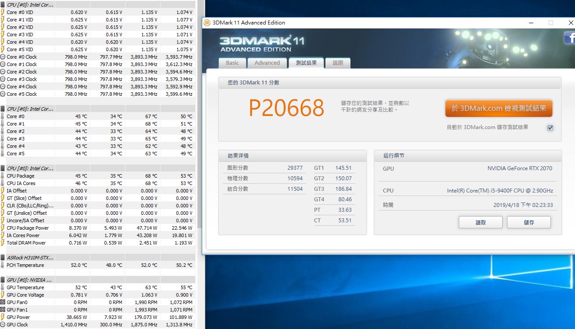Screen dimensions: 575x329
Task: Click the PT result 33.63
Action: click(345, 210)
